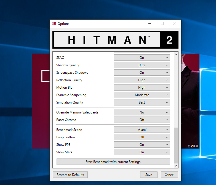Click the Override Memory Safeguards label

[77, 112]
